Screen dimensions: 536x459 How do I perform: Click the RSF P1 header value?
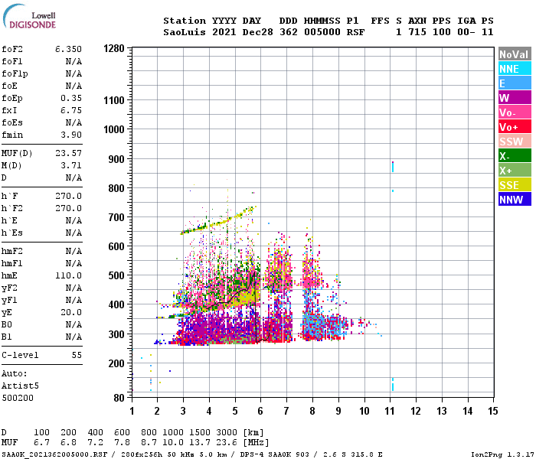coord(355,32)
